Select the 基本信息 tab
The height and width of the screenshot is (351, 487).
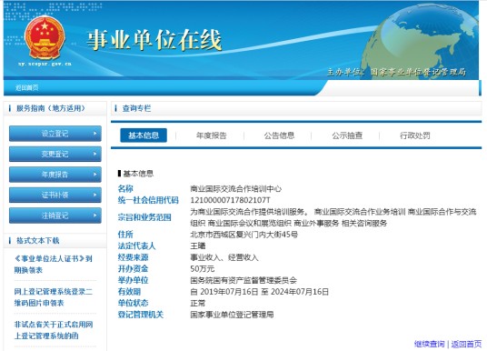(144, 135)
